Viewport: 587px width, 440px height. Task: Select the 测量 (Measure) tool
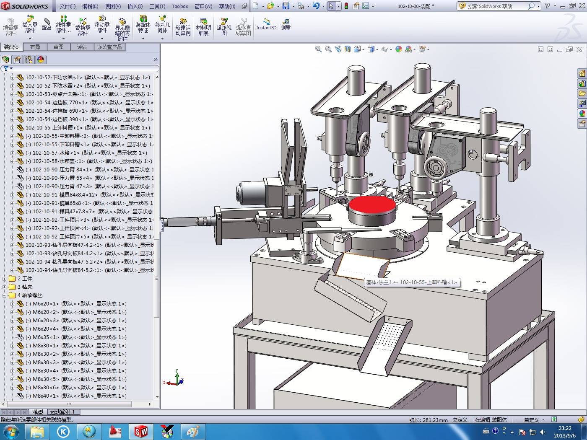coord(286,24)
